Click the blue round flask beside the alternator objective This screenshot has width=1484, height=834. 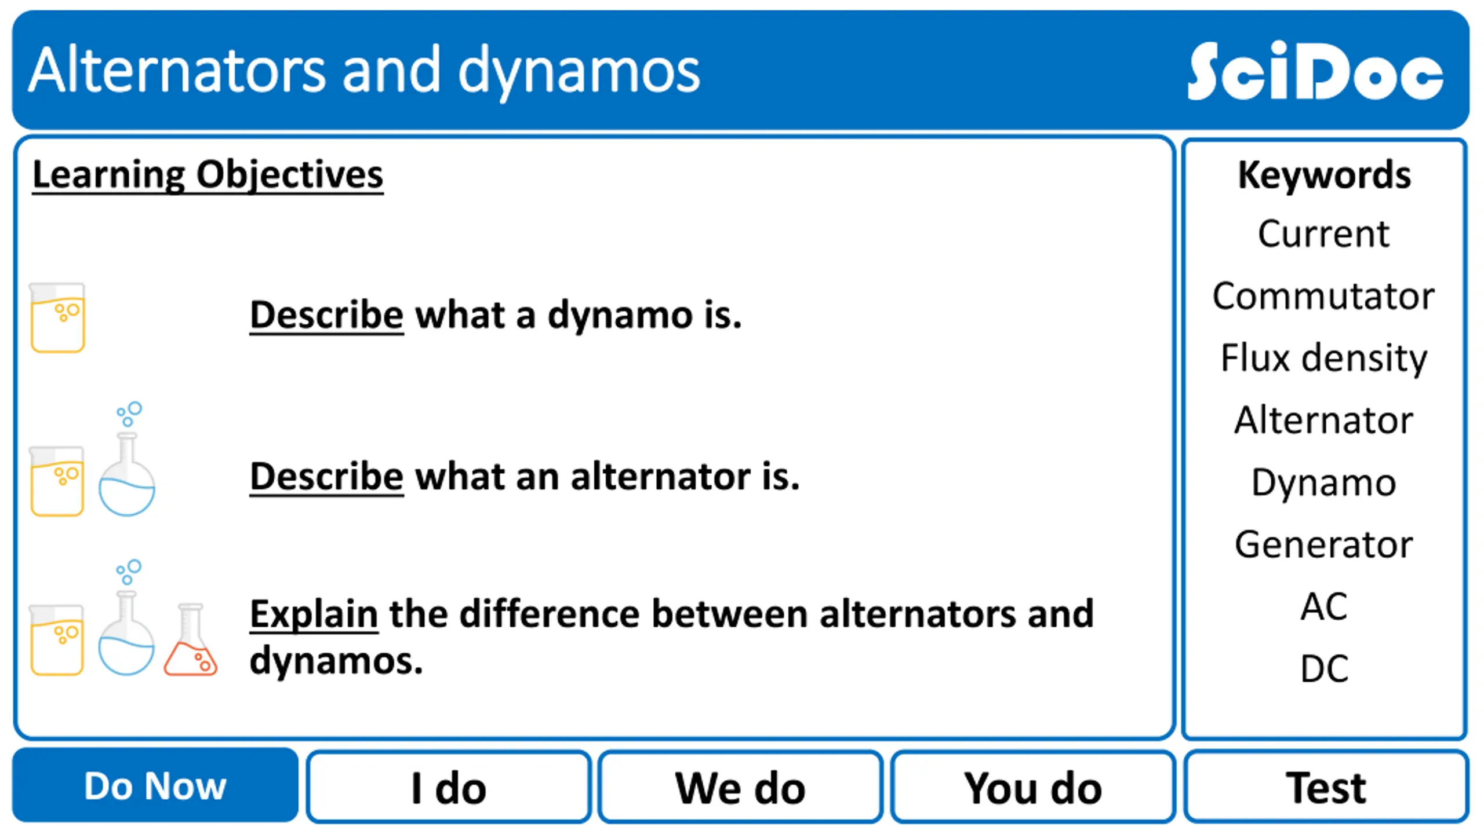(127, 459)
